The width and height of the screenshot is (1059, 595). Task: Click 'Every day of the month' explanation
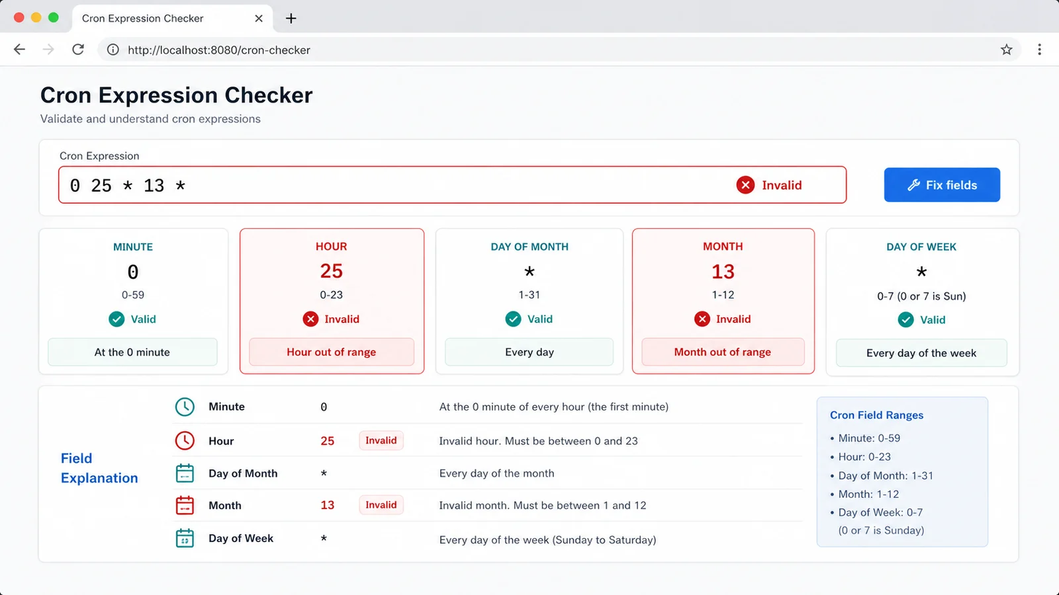tap(496, 473)
